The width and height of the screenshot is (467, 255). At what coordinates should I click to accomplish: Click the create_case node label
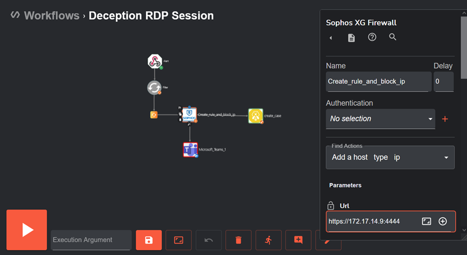pos(273,116)
